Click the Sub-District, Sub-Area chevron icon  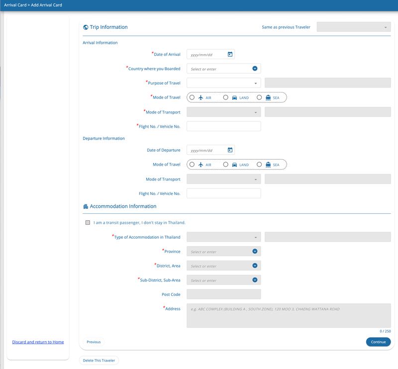click(x=255, y=280)
